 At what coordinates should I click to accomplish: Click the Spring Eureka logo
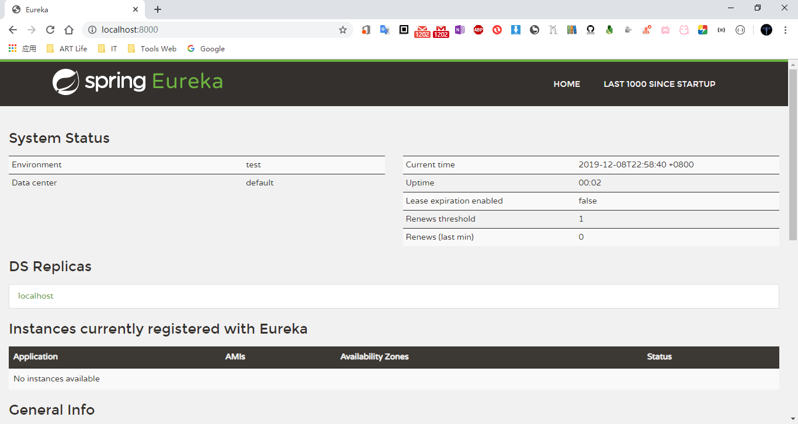(x=137, y=82)
